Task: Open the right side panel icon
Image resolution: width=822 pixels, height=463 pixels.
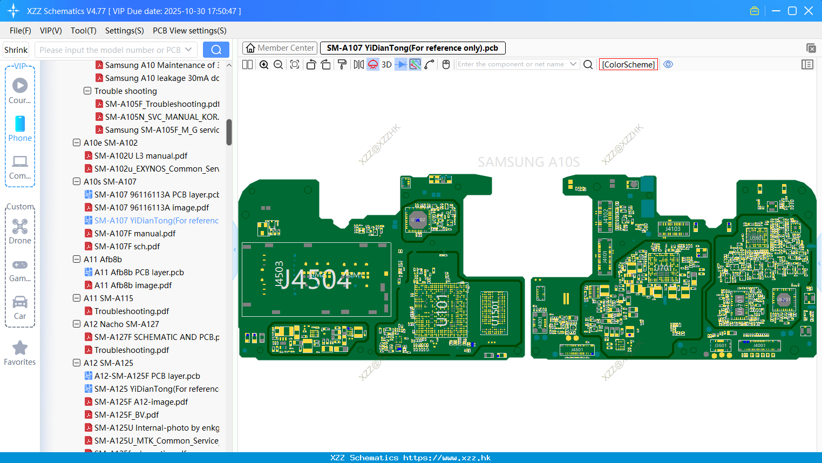Action: (x=807, y=64)
